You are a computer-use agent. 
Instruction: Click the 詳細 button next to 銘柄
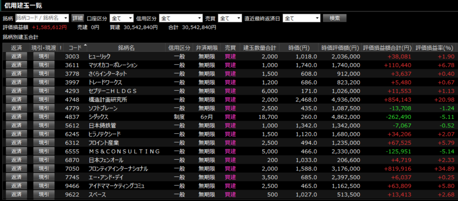tap(77, 18)
